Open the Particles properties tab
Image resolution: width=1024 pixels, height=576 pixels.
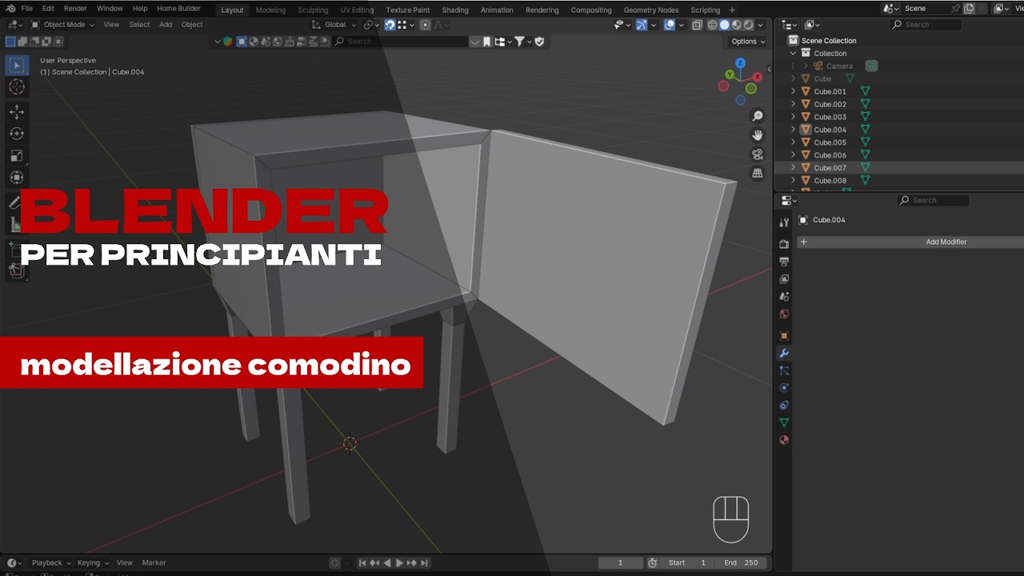tap(784, 370)
